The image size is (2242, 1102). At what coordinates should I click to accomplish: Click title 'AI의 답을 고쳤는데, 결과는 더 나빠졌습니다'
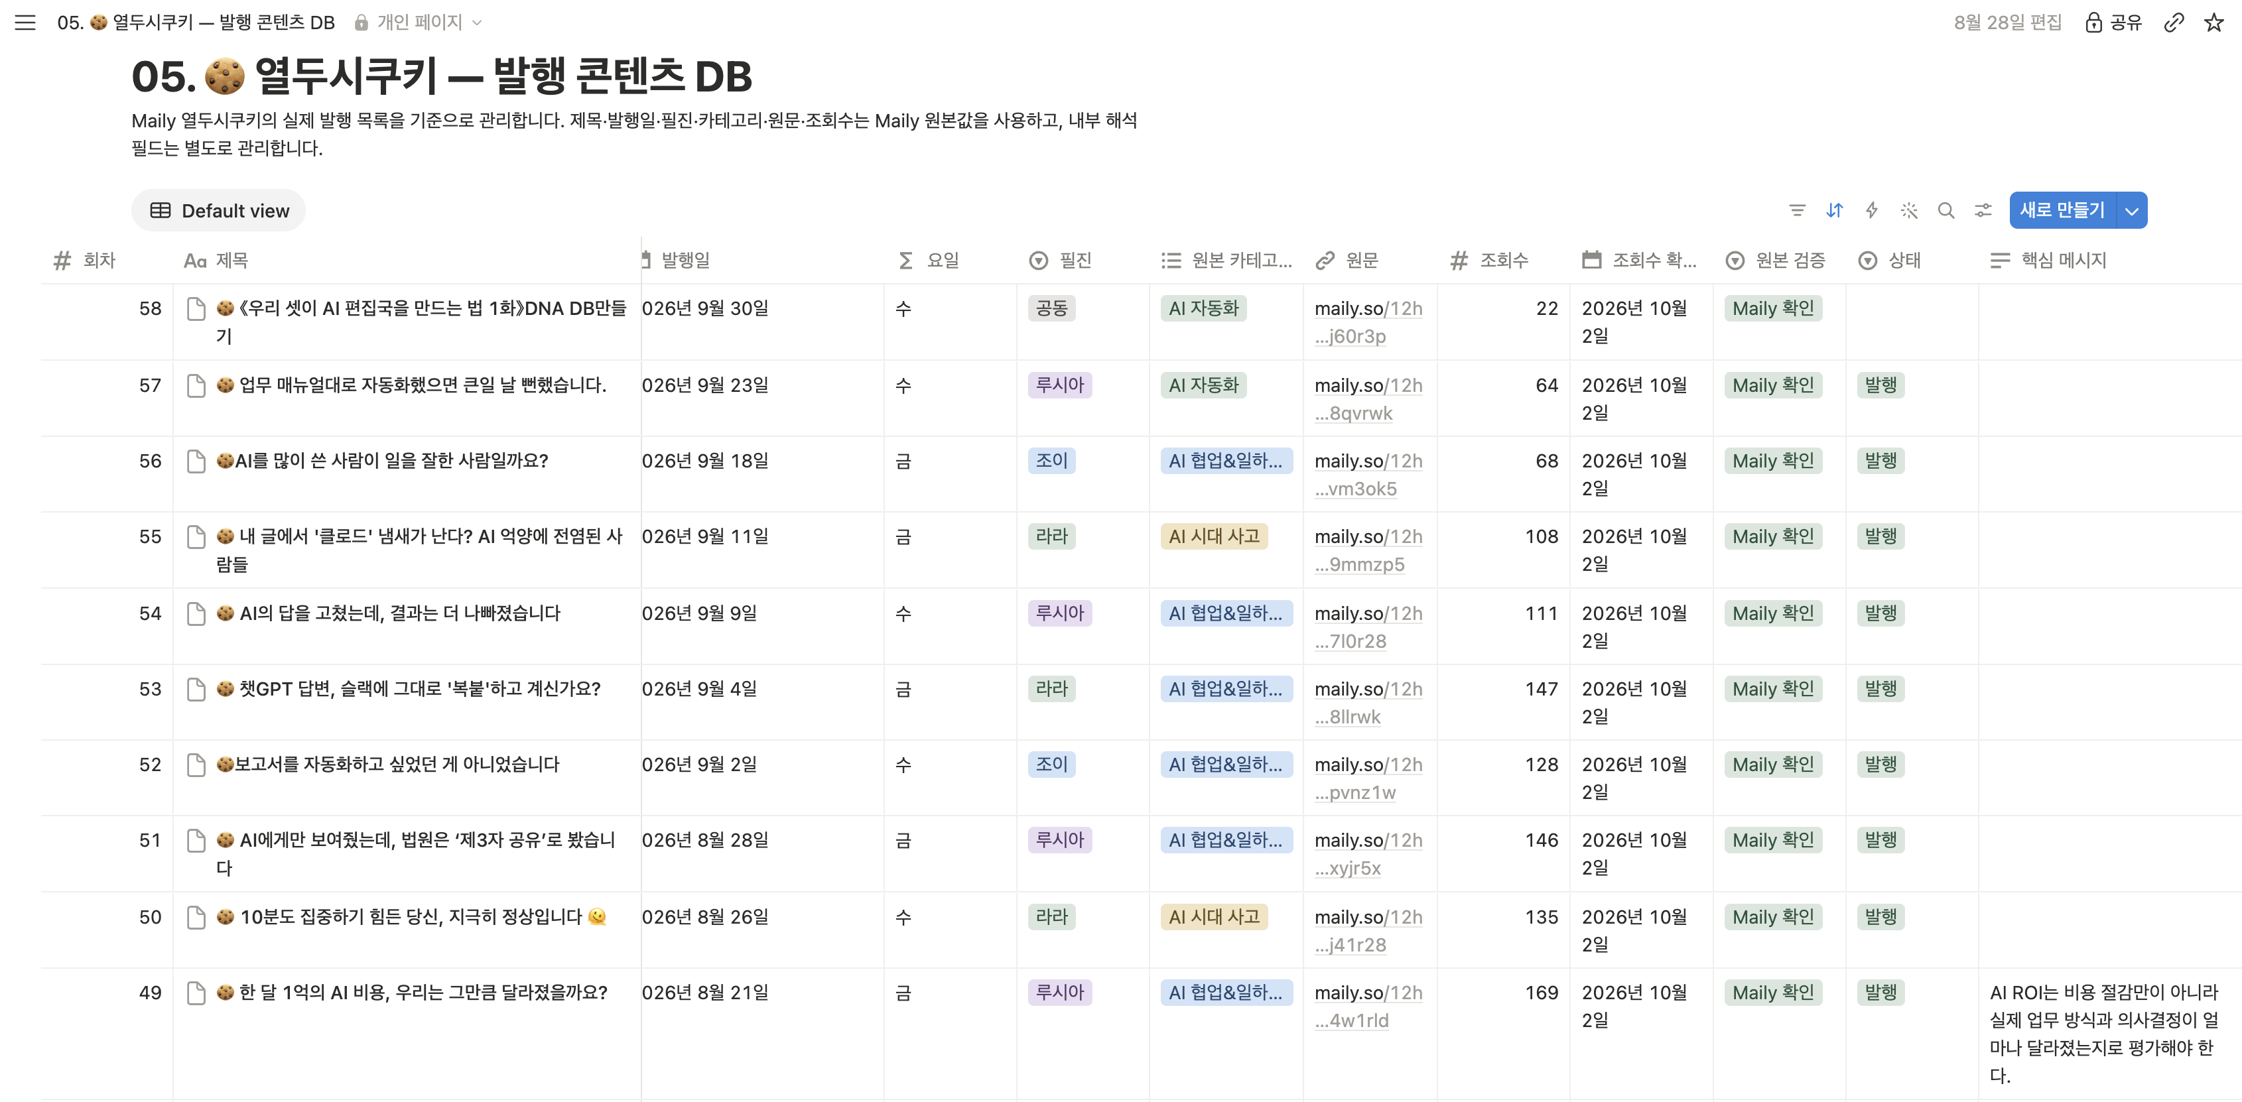point(399,614)
